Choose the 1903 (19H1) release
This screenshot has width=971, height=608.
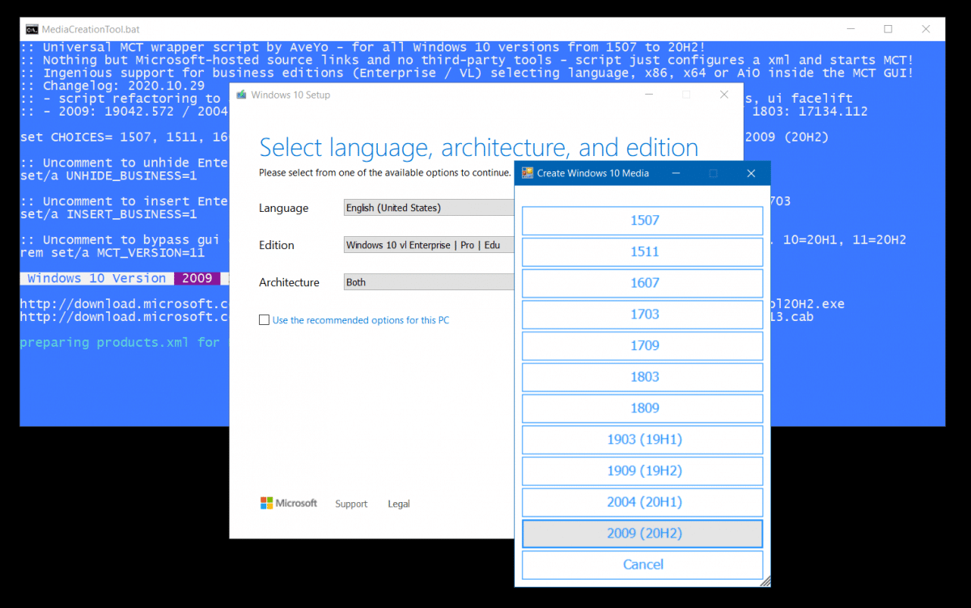click(x=642, y=440)
